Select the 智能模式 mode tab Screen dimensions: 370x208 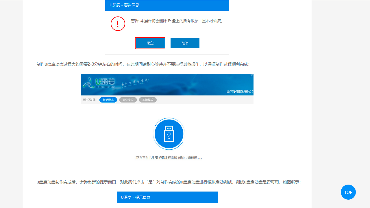point(108,100)
